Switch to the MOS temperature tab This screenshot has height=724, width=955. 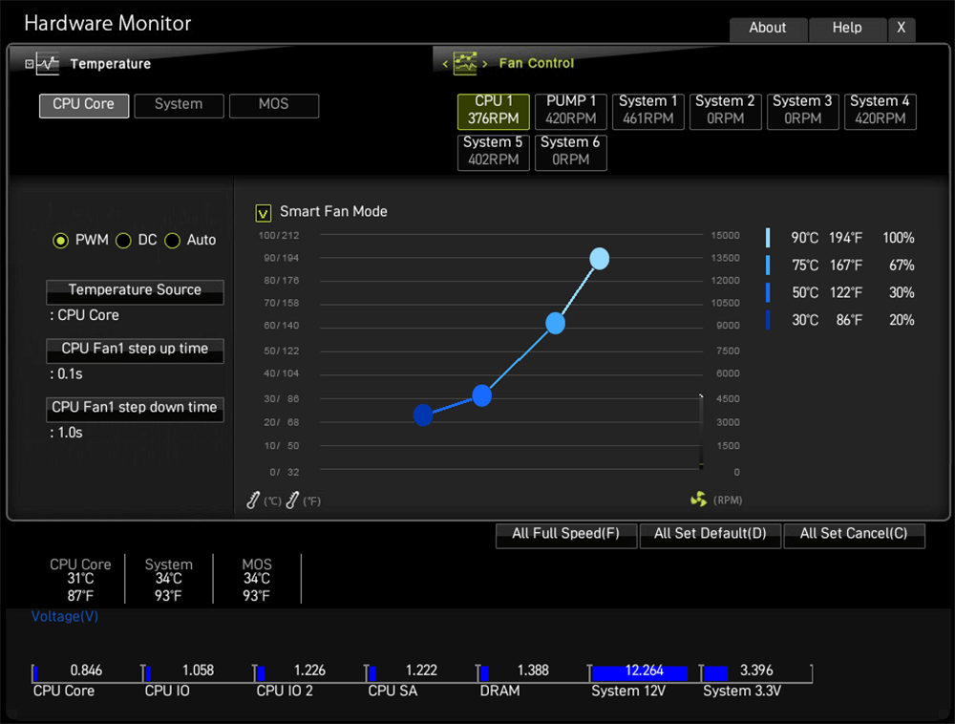coord(273,105)
